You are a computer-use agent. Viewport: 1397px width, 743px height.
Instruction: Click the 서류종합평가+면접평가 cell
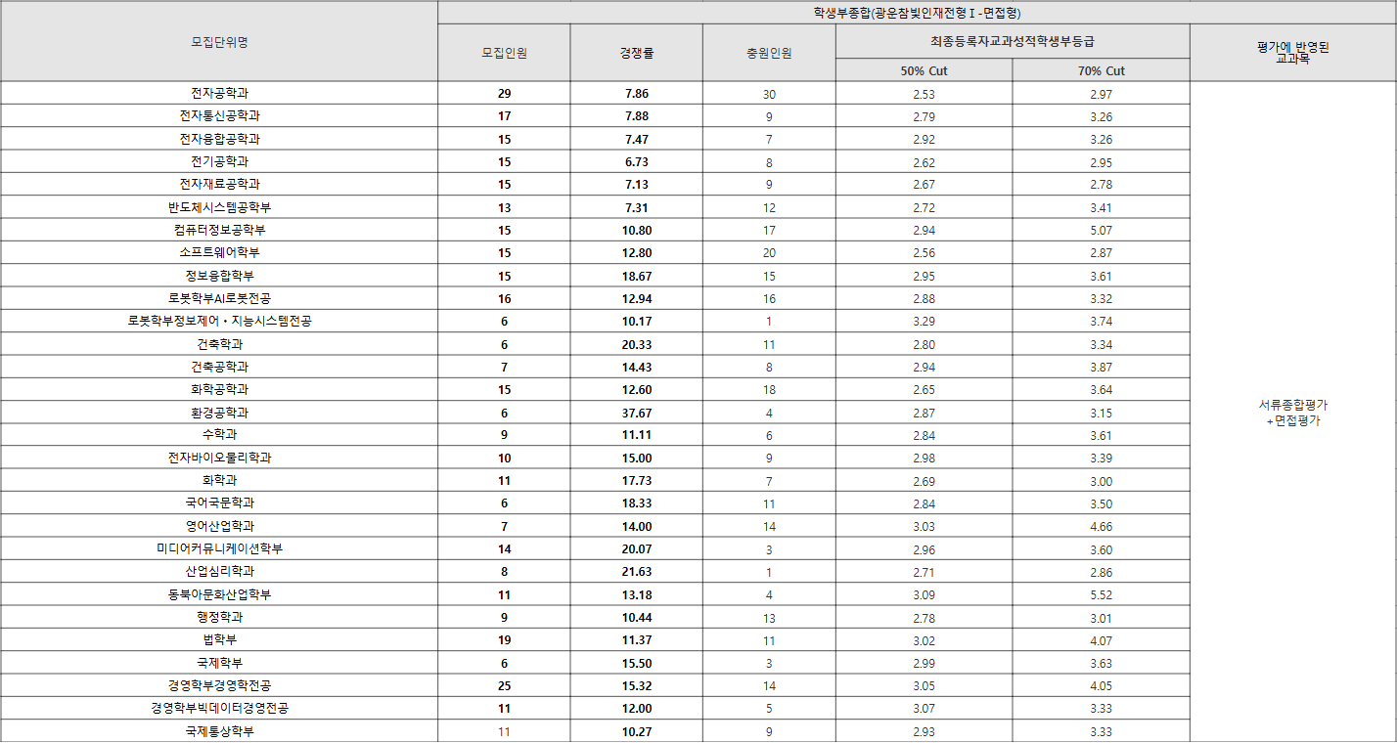1292,413
